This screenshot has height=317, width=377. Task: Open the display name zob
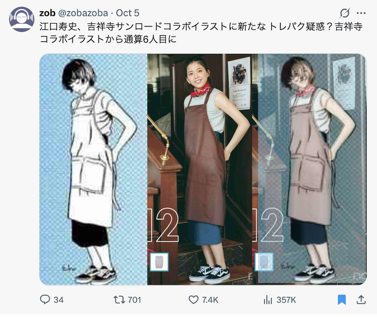47,13
